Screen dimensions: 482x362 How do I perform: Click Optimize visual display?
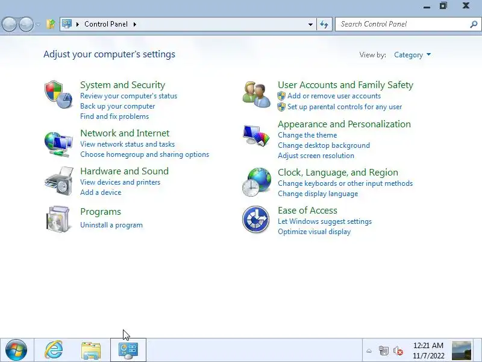click(314, 232)
